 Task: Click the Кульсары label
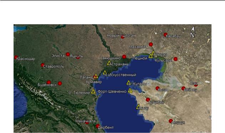click(x=163, y=61)
